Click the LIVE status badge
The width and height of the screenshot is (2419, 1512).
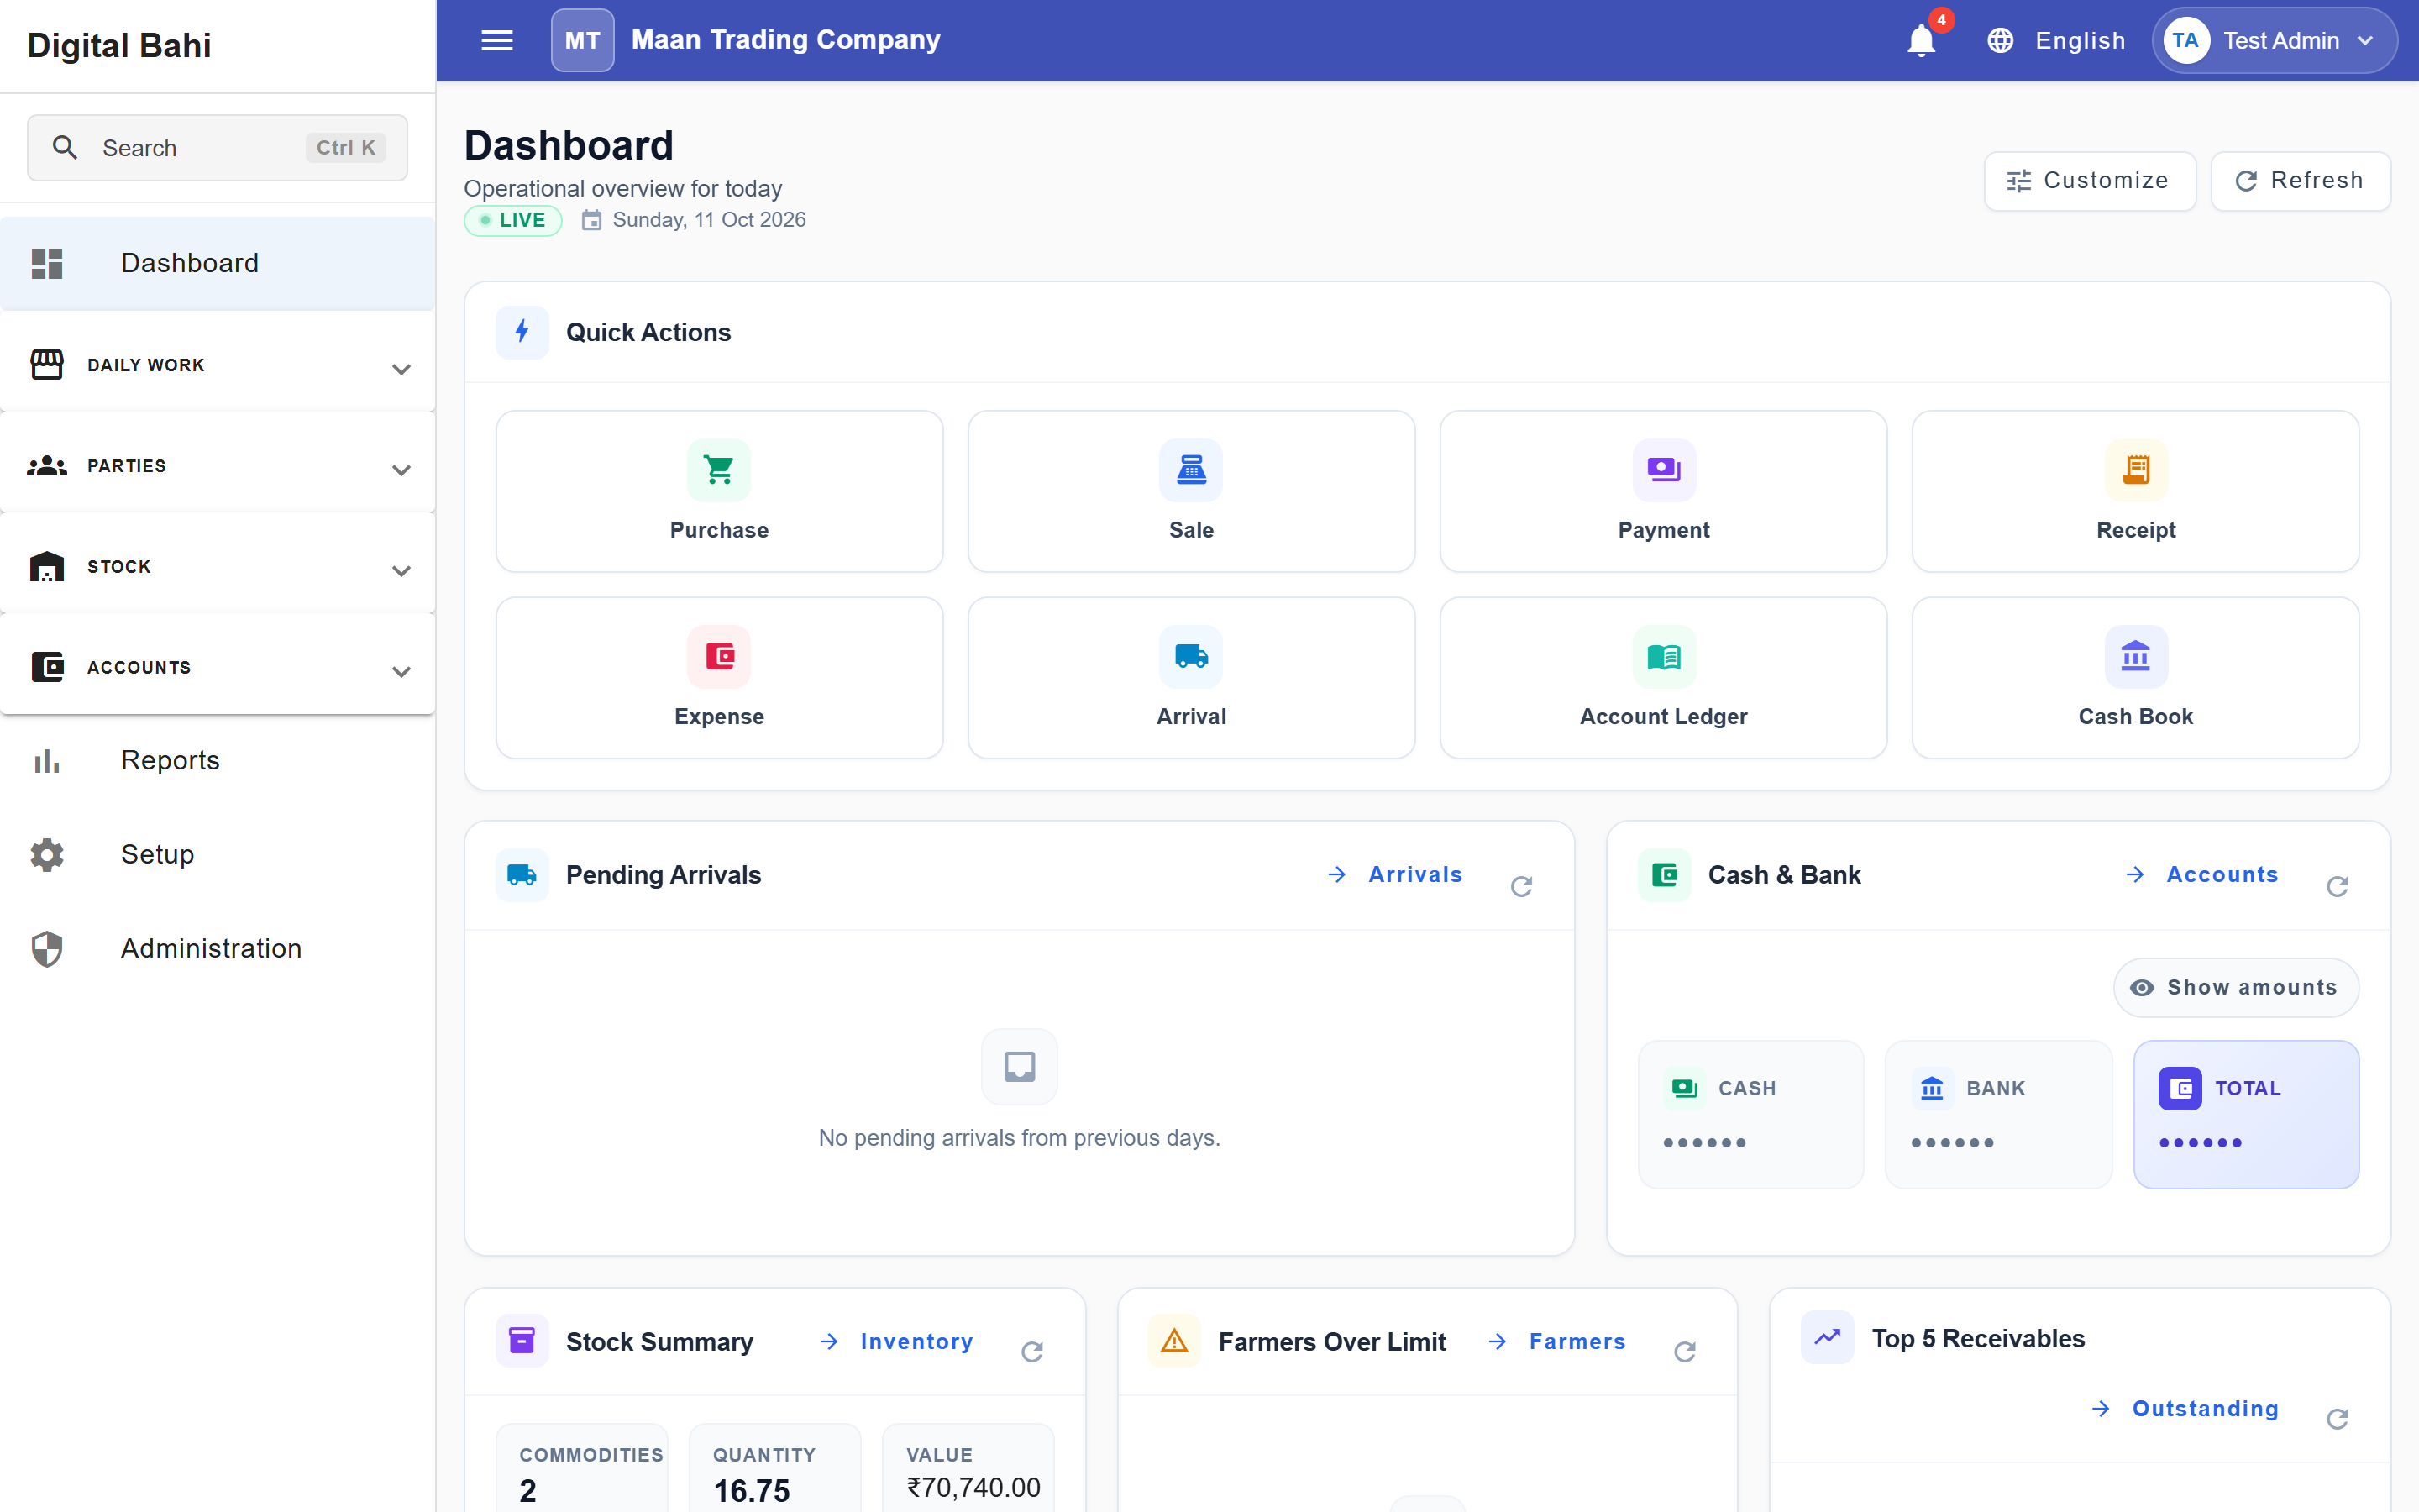click(513, 220)
